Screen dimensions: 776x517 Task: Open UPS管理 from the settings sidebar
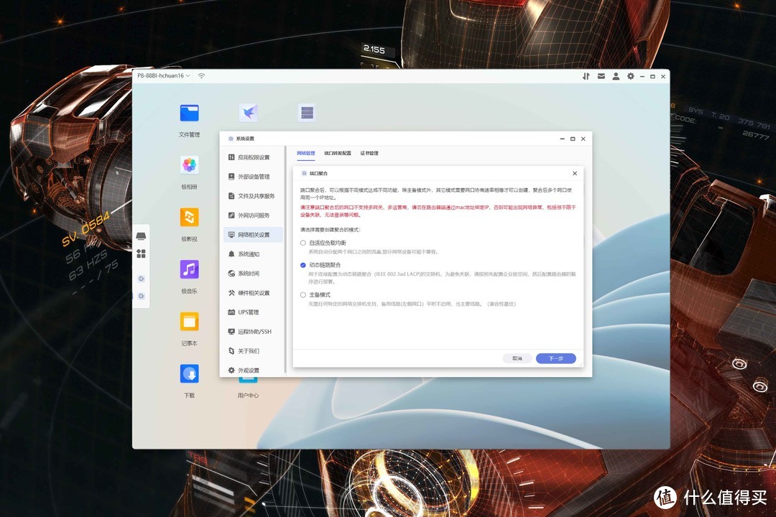tap(245, 312)
